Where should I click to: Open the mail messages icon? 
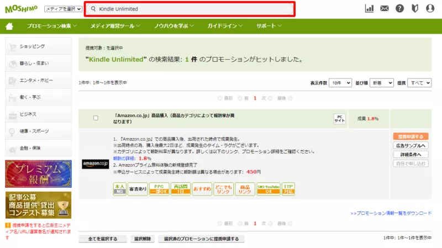tap(385, 8)
